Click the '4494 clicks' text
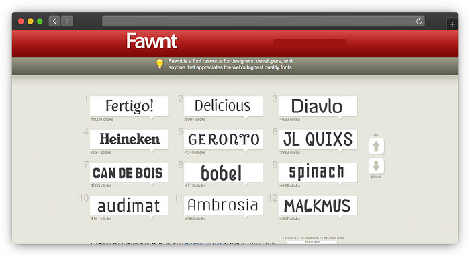 coord(289,185)
